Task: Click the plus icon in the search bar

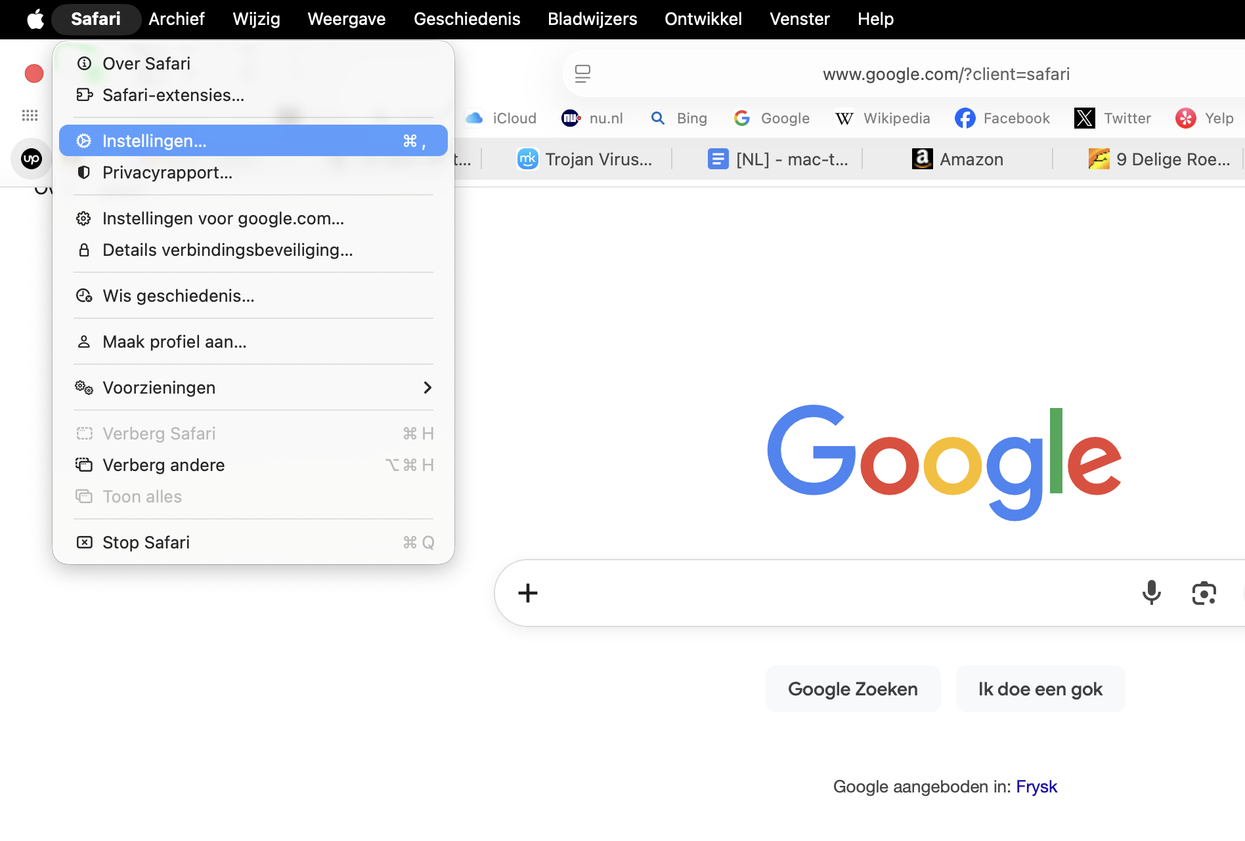Action: tap(527, 592)
